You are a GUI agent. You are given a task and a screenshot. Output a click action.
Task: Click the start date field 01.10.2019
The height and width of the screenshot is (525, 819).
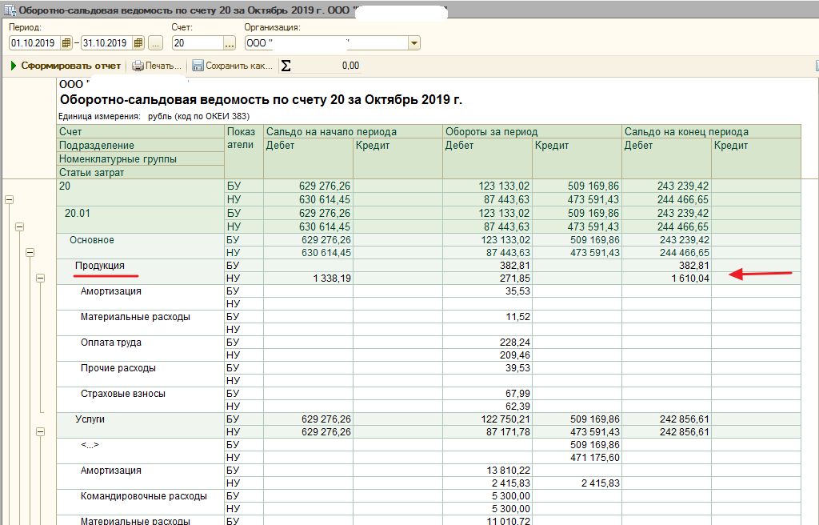(x=34, y=43)
